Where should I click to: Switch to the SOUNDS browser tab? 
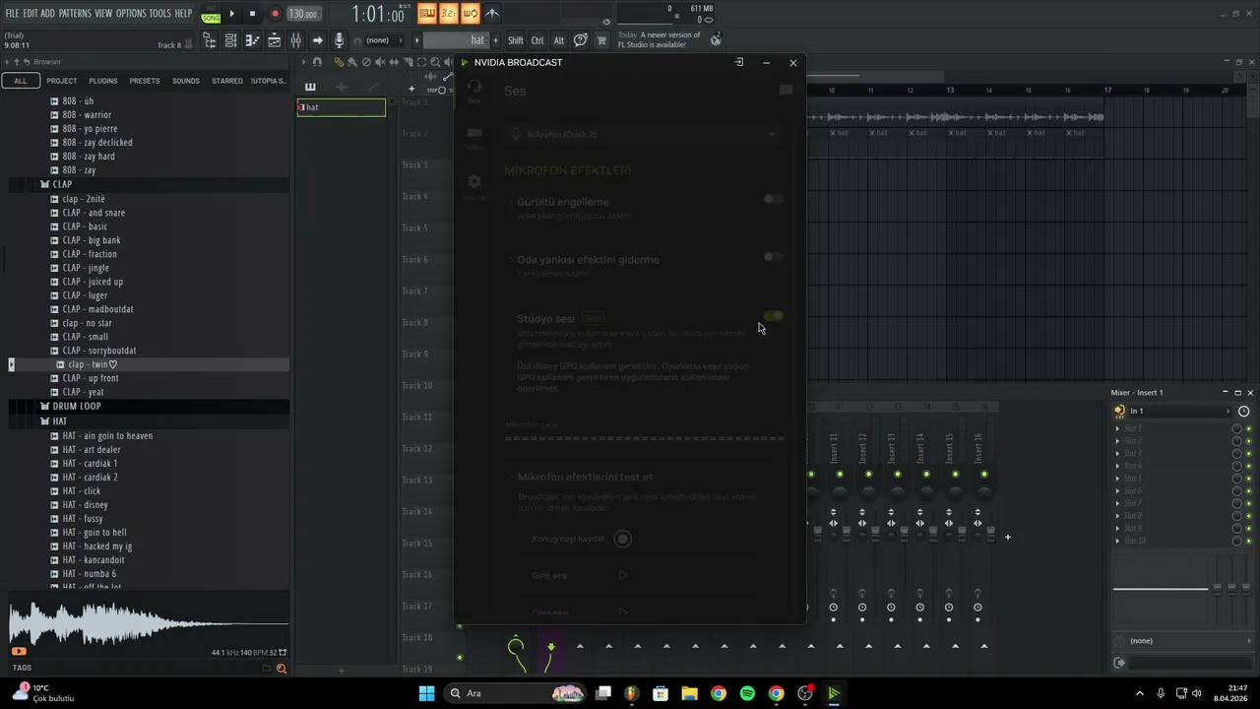(186, 81)
